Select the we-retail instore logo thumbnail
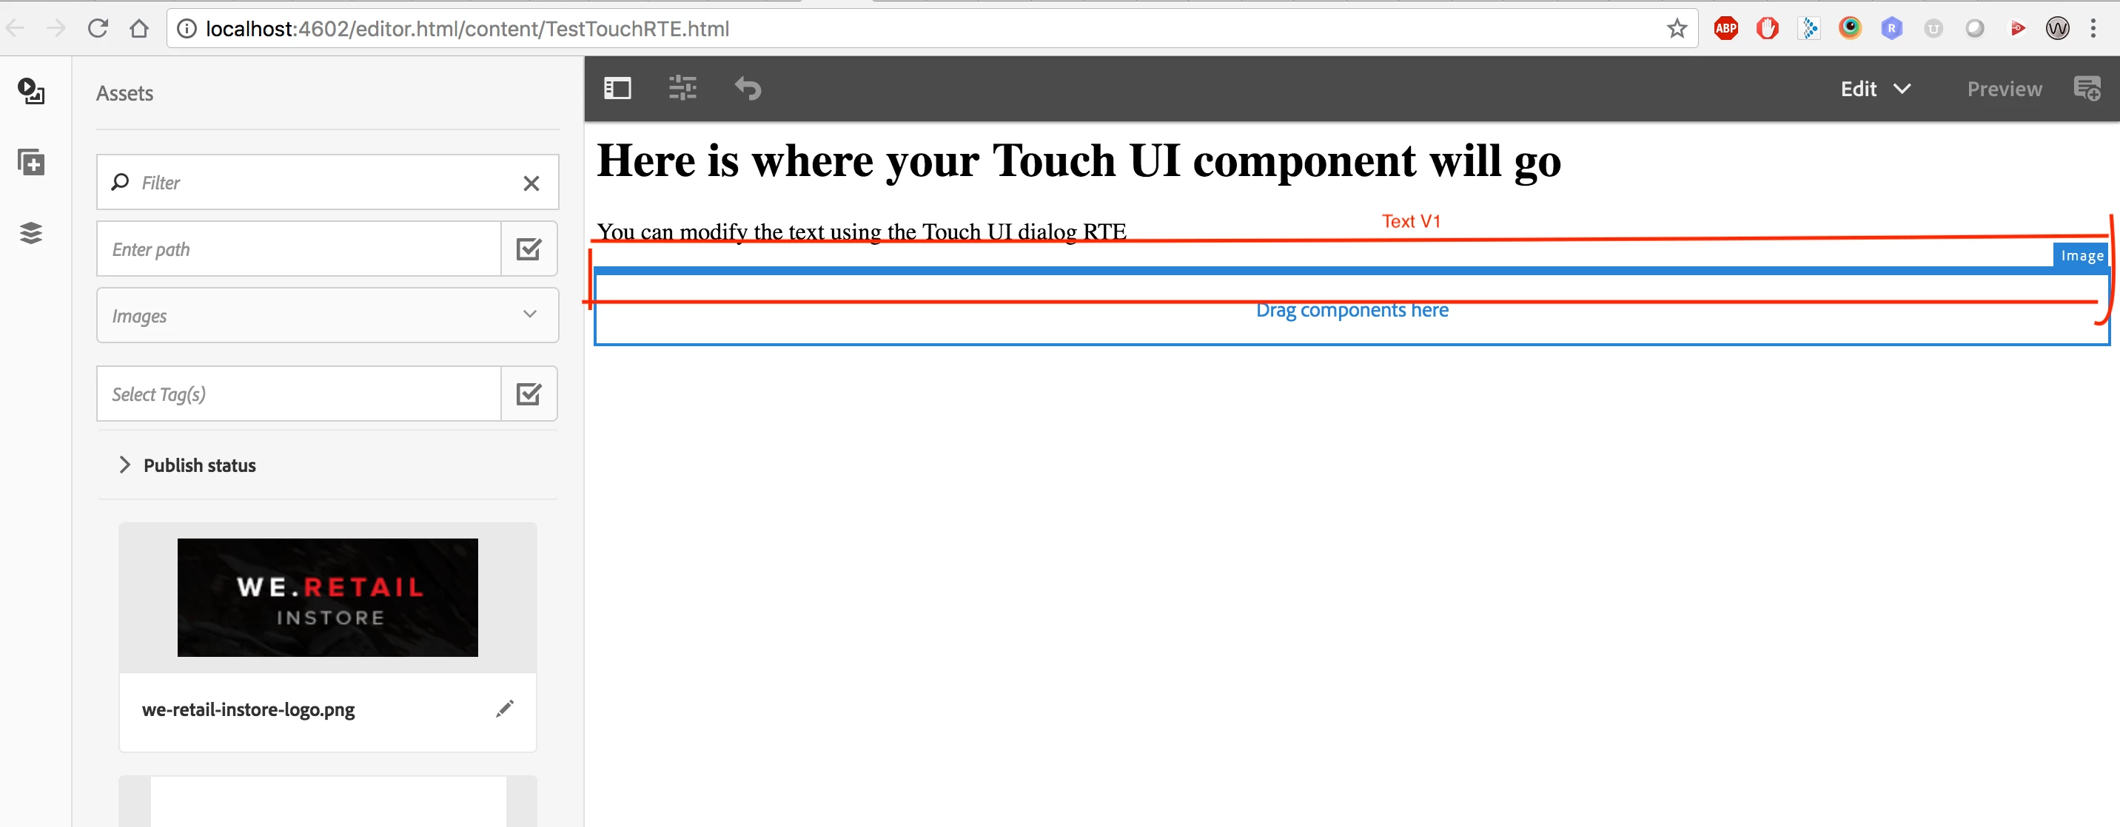This screenshot has height=827, width=2120. pyautogui.click(x=327, y=598)
